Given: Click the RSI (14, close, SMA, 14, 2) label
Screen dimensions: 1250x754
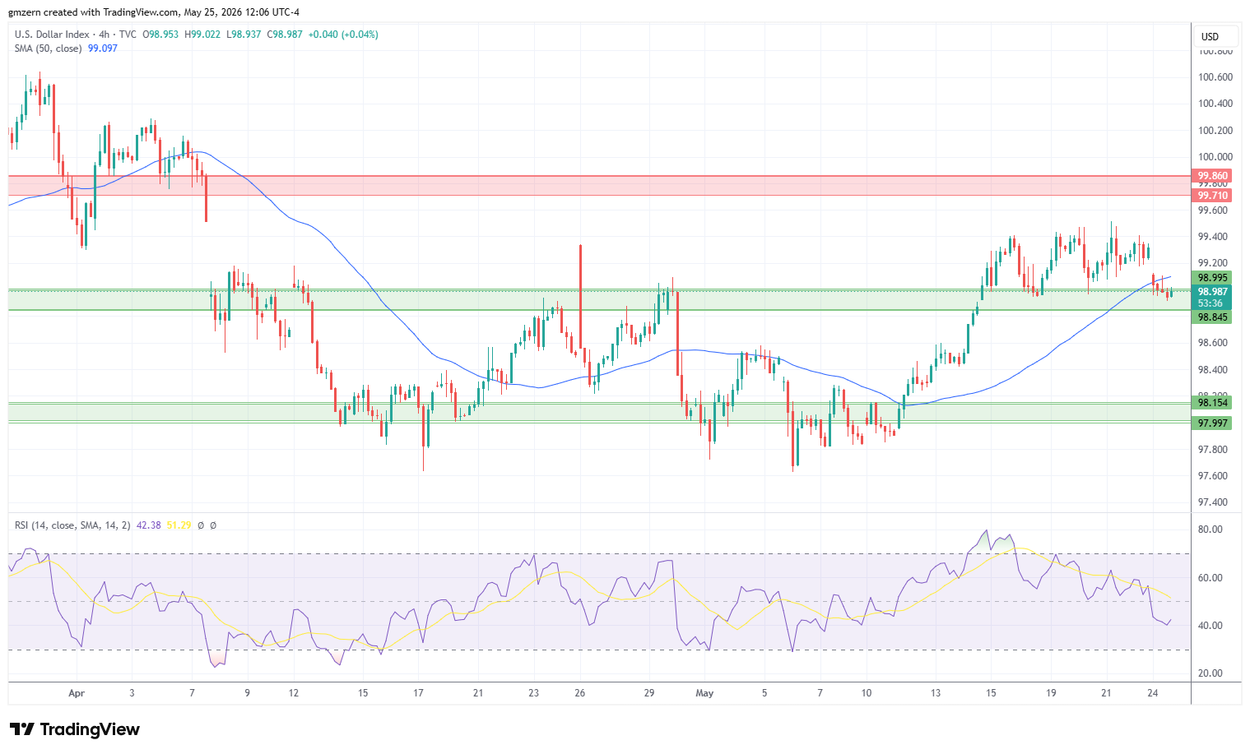Looking at the screenshot, I should tap(72, 525).
